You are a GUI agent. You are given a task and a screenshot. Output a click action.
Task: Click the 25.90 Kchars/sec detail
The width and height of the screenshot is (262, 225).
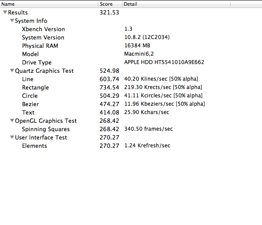(147, 112)
